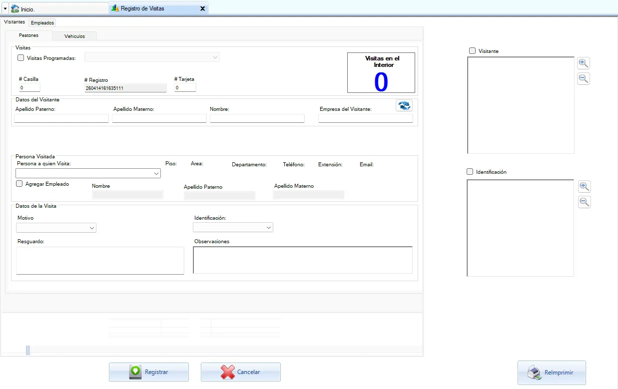
Task: Click the Visitas en el Interior counter
Action: 381,73
